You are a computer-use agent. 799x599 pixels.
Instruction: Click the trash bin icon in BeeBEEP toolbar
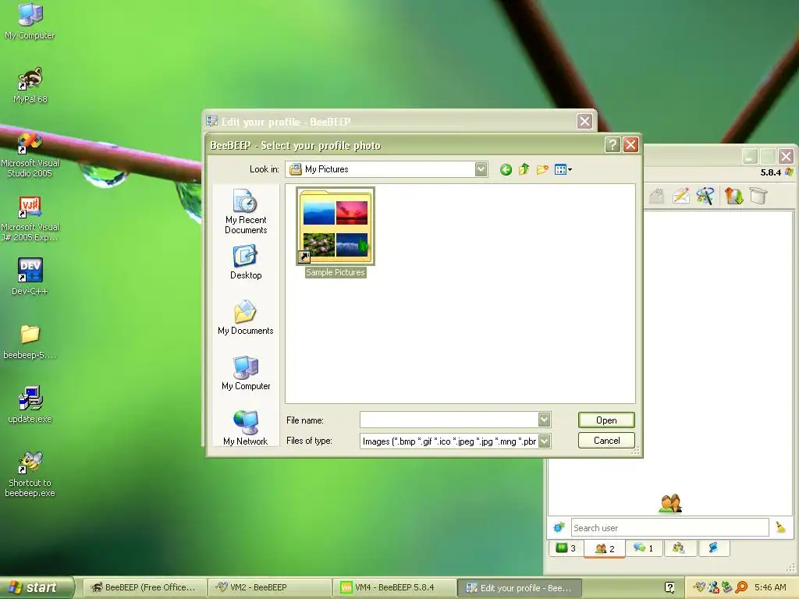pos(758,196)
